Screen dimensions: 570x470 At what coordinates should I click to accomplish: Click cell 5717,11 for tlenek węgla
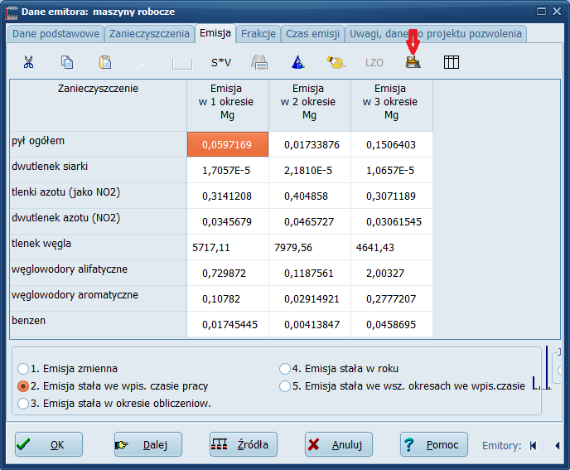pos(228,247)
